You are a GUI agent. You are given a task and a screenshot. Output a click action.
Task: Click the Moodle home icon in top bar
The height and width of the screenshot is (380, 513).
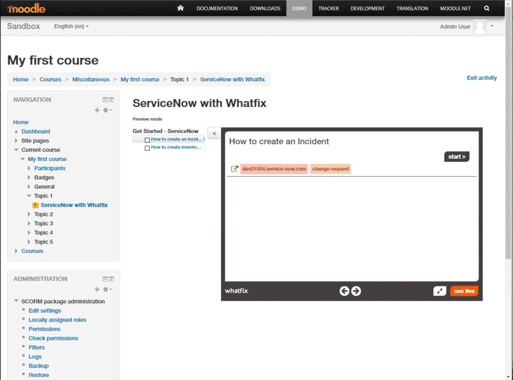(x=180, y=8)
